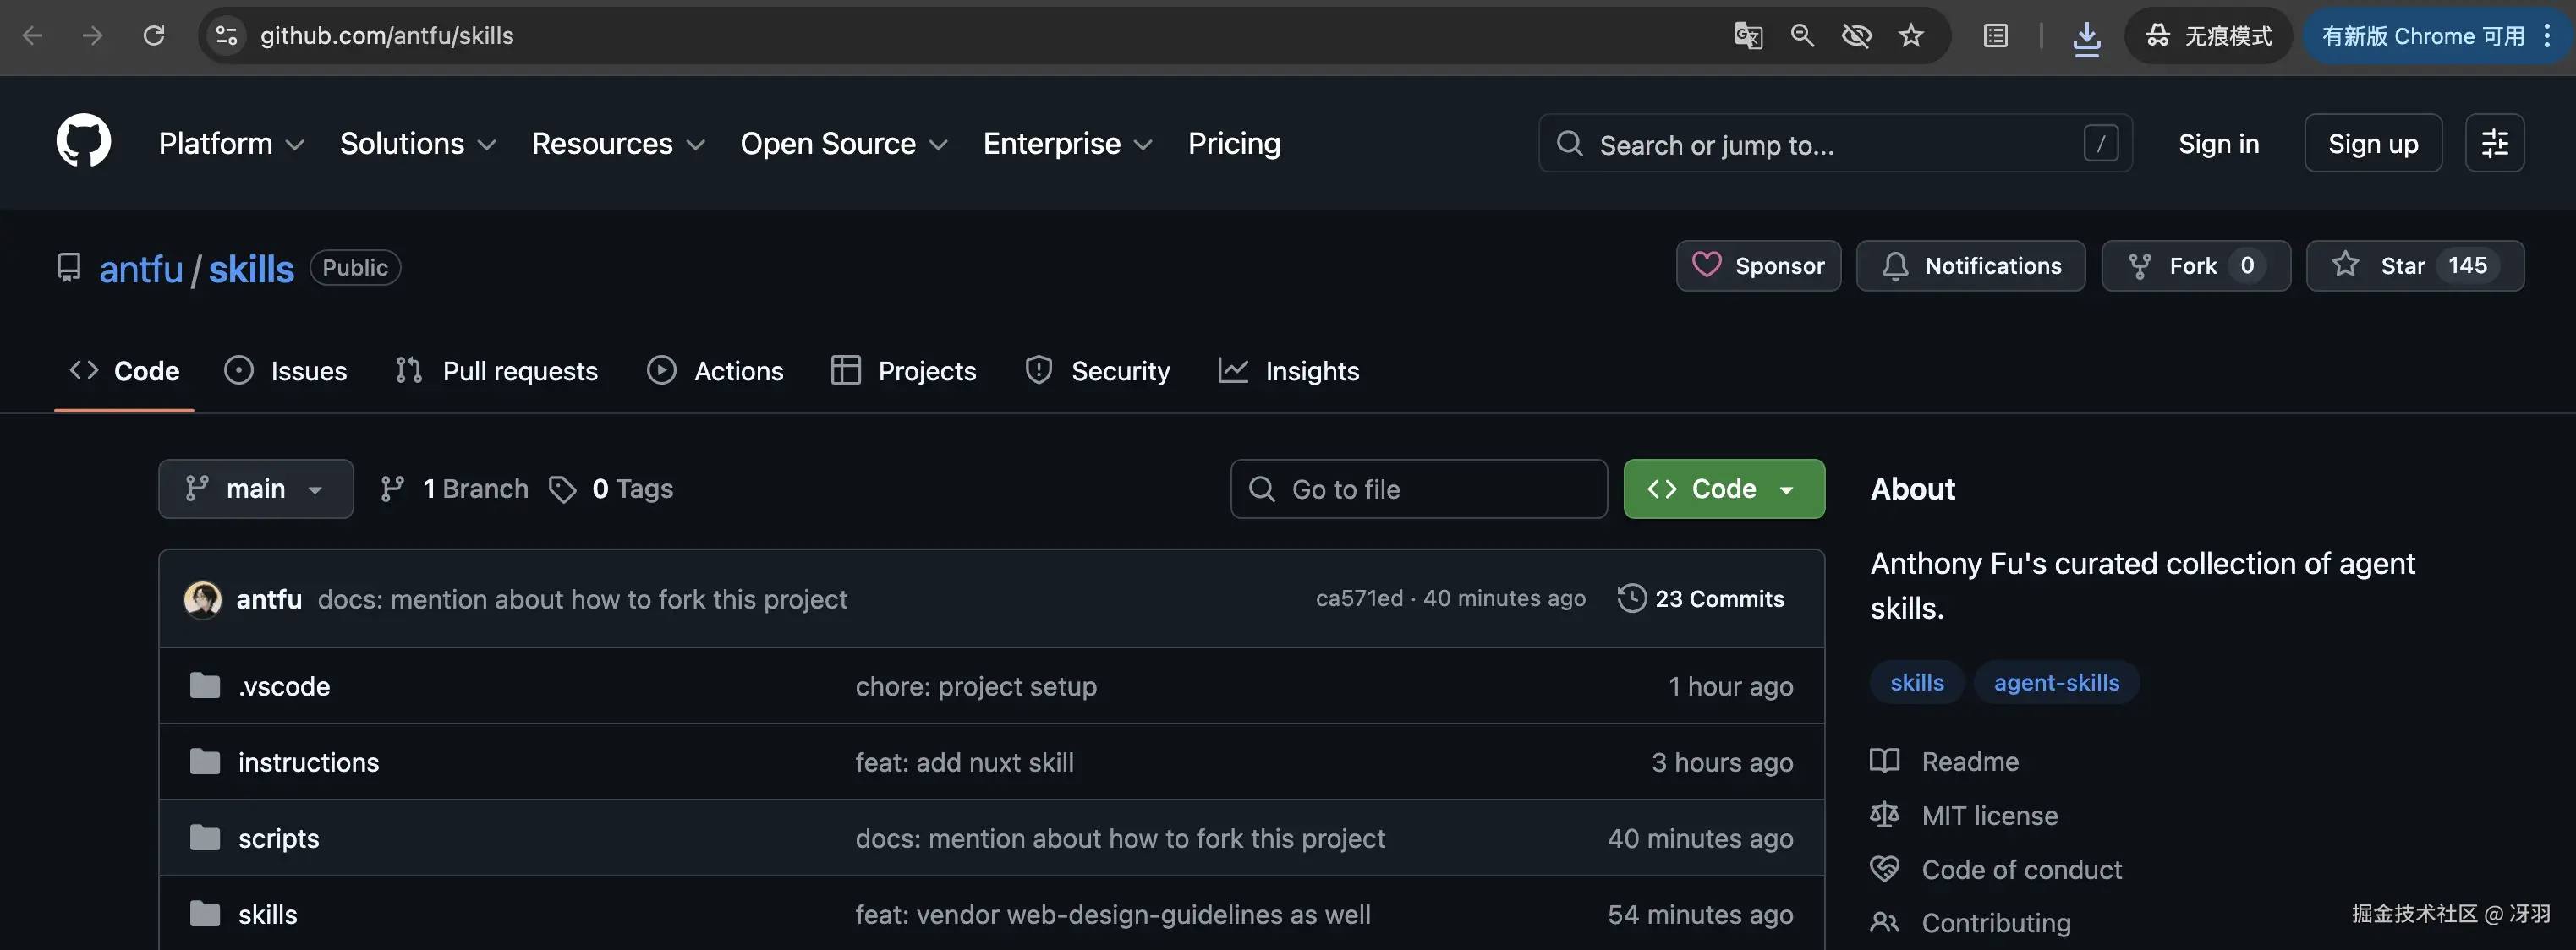2576x950 pixels.
Task: Expand the Platform navigation menu
Action: pos(230,144)
